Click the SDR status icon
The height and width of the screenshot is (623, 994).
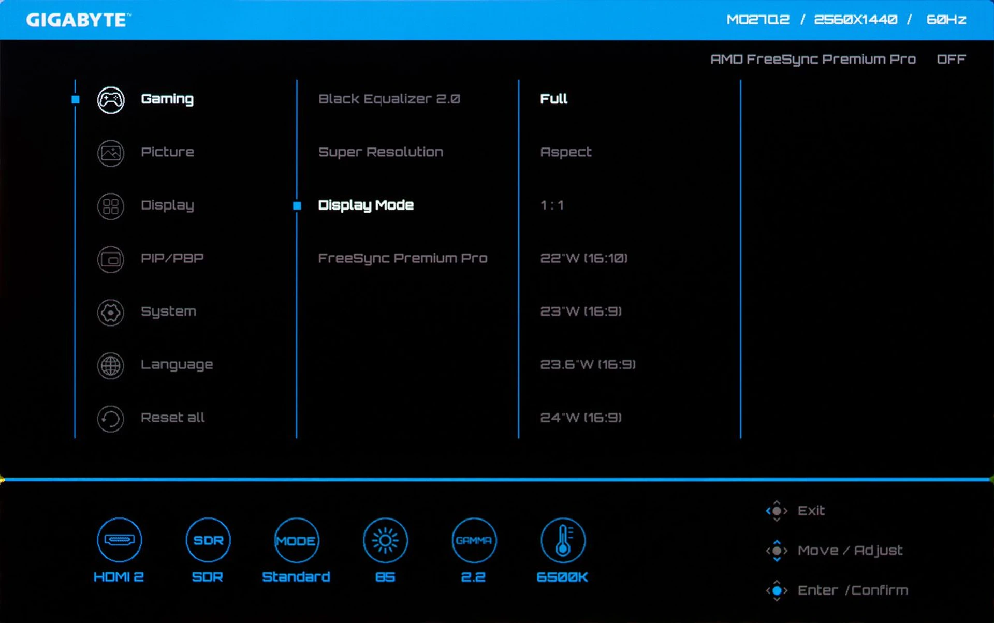[x=208, y=540]
